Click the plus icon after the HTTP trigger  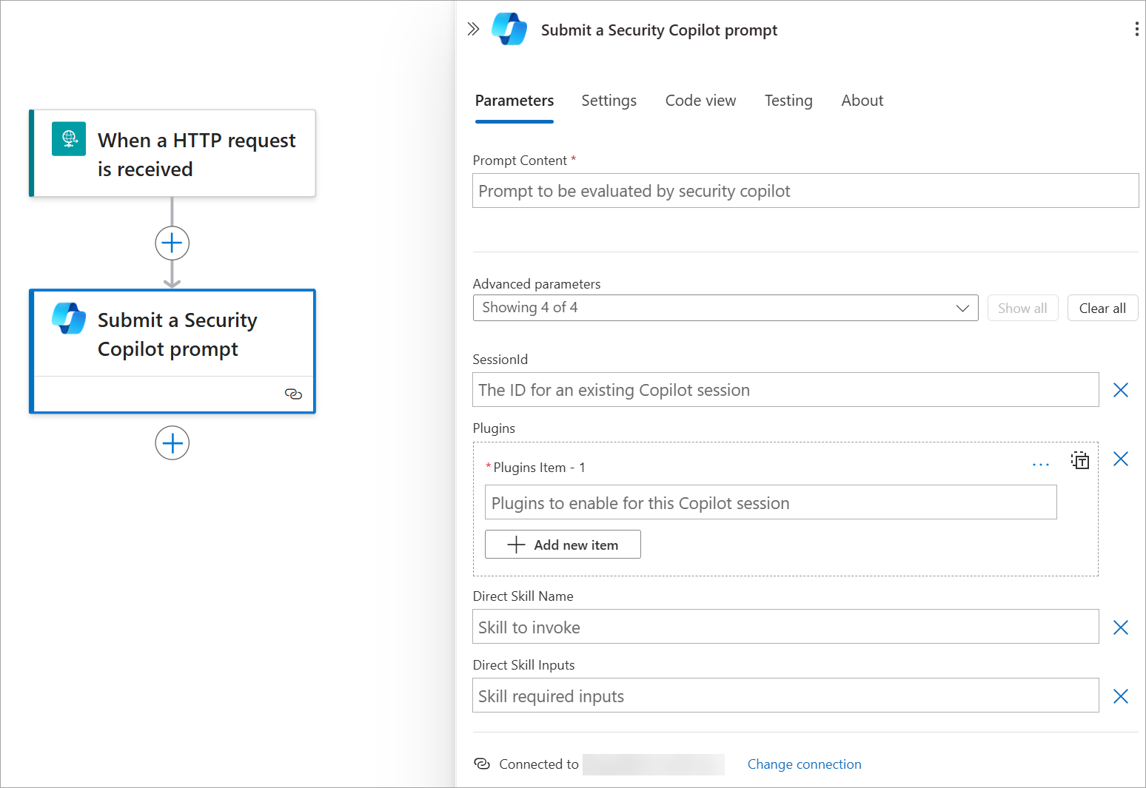(x=172, y=243)
